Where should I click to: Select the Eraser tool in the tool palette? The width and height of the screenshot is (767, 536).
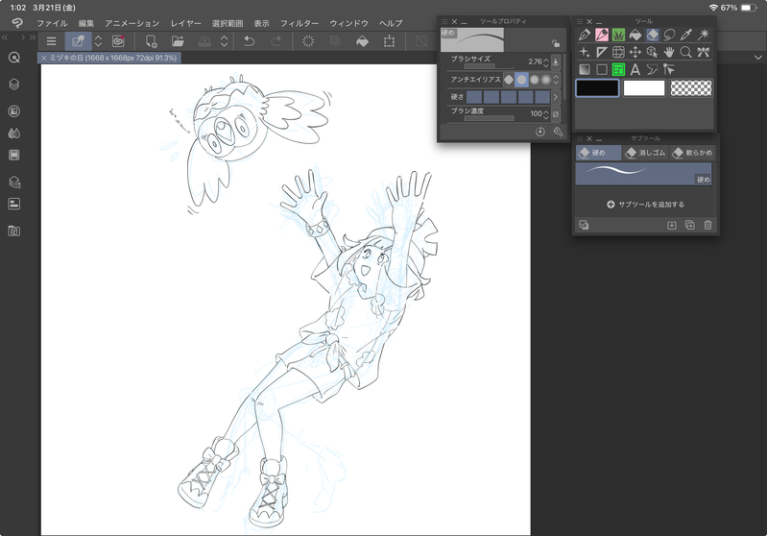653,36
